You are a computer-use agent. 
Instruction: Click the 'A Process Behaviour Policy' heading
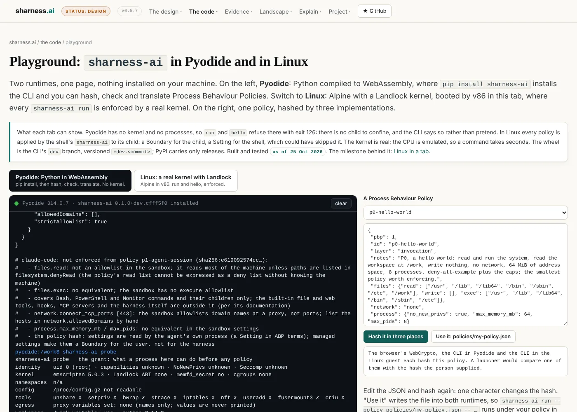[x=398, y=198]
